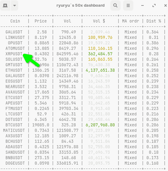Select the NEARUSDT coin name

[15, 87]
